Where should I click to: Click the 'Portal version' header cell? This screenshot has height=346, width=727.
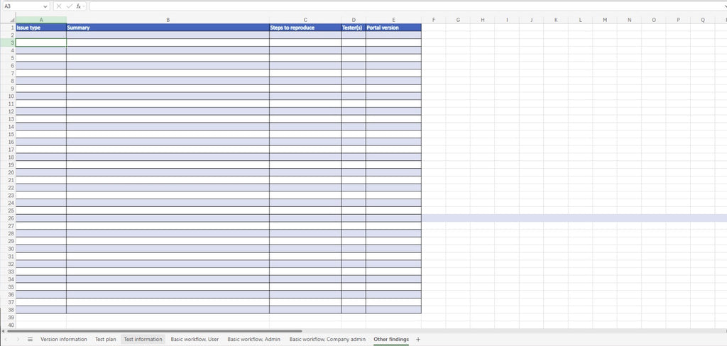coord(393,28)
